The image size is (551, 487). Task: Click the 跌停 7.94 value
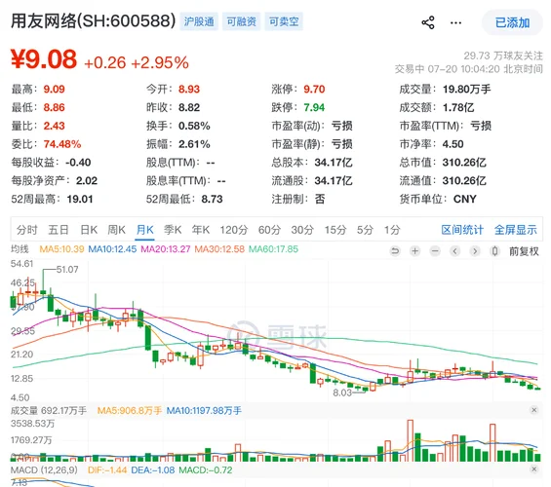coord(314,107)
